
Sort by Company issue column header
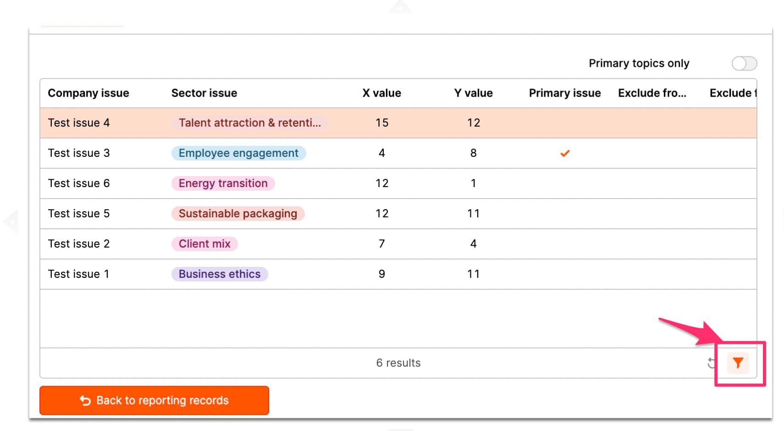point(88,93)
